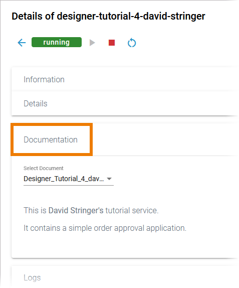This screenshot has width=239, height=288.
Task: Click the Select Document label
Action: pos(43,168)
